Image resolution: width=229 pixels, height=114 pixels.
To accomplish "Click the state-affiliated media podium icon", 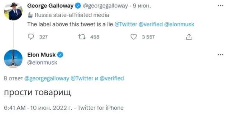I will coord(31,15).
